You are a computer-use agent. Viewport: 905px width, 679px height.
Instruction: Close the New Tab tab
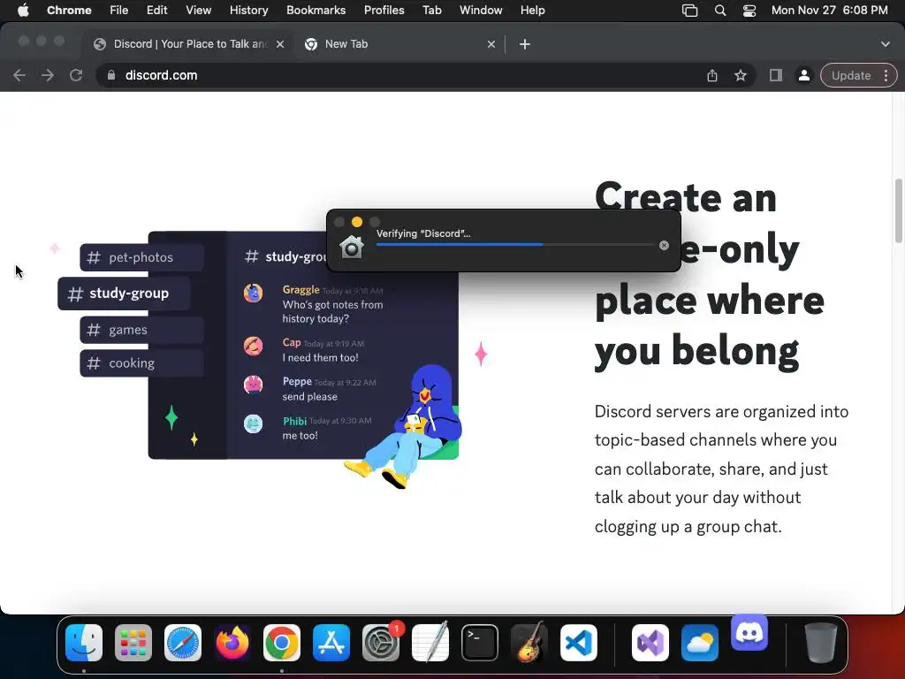tap(491, 44)
